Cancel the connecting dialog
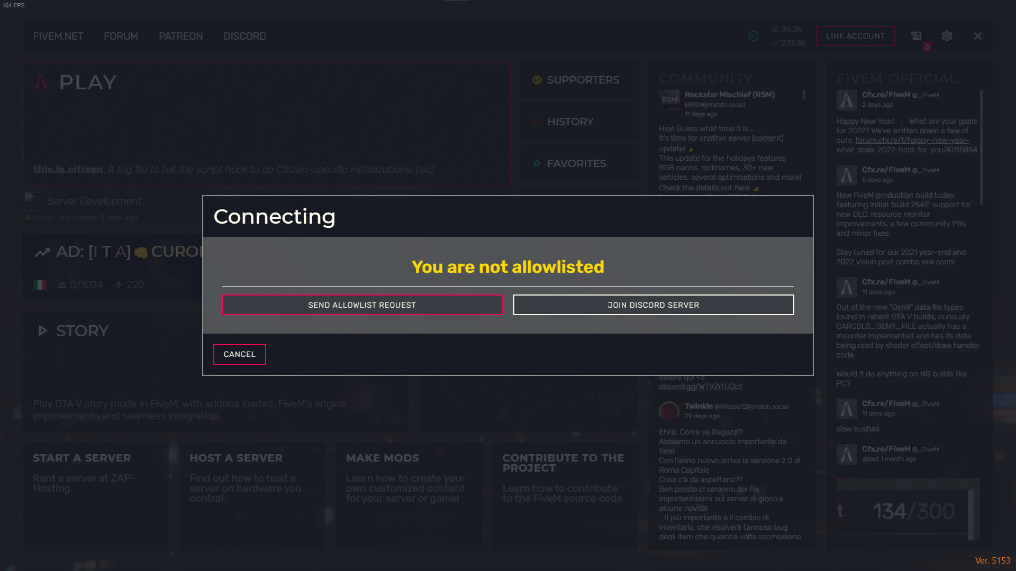This screenshot has width=1016, height=571. click(240, 354)
